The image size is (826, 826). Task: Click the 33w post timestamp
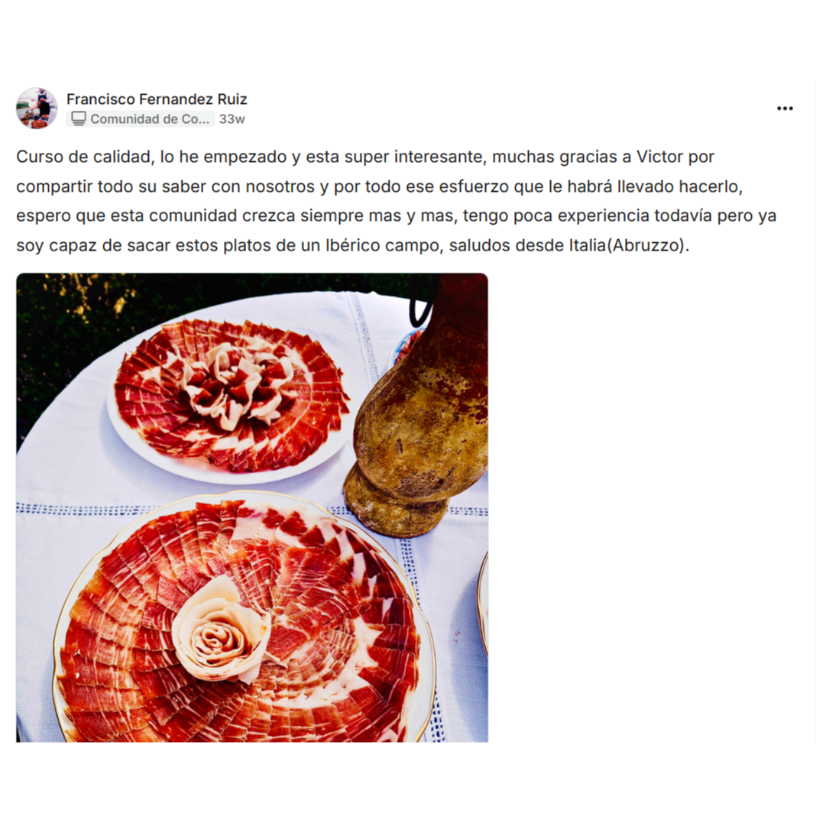(x=232, y=119)
